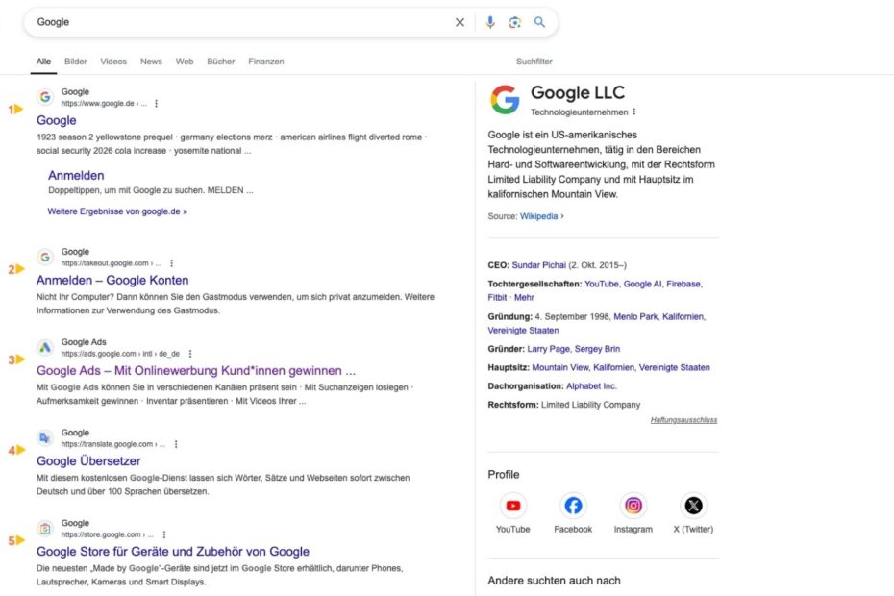Switch to the Videos tab

coord(113,61)
